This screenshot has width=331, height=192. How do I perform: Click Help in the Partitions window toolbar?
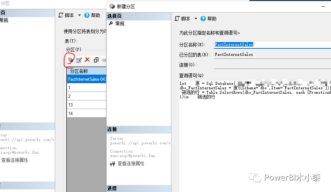pos(92,15)
